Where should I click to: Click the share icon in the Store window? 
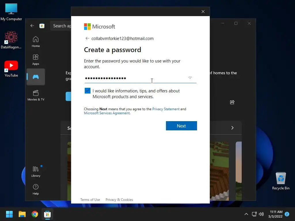[232, 102]
